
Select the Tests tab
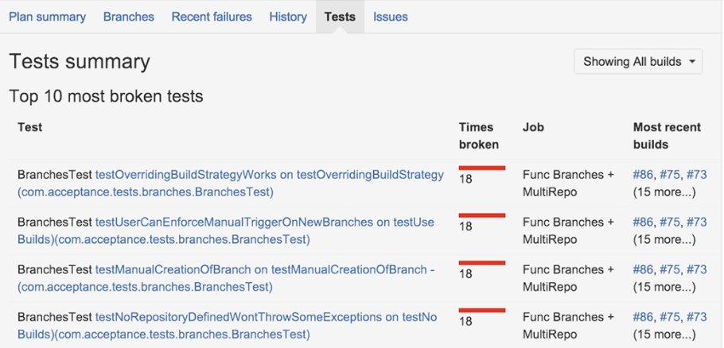pyautogui.click(x=340, y=17)
